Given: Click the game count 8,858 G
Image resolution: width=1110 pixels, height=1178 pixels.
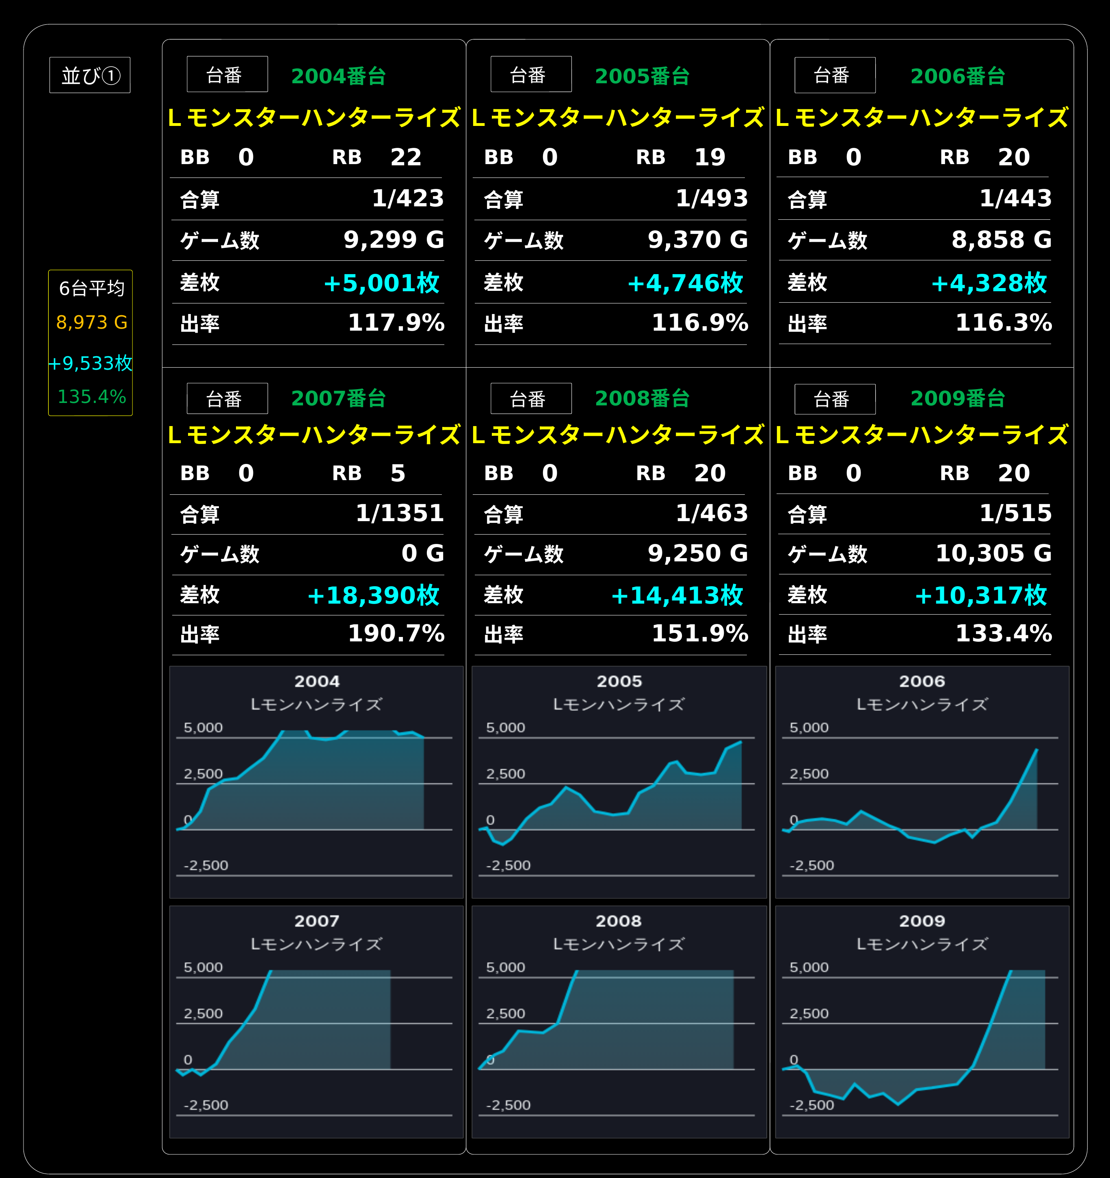Looking at the screenshot, I should click(x=1002, y=240).
